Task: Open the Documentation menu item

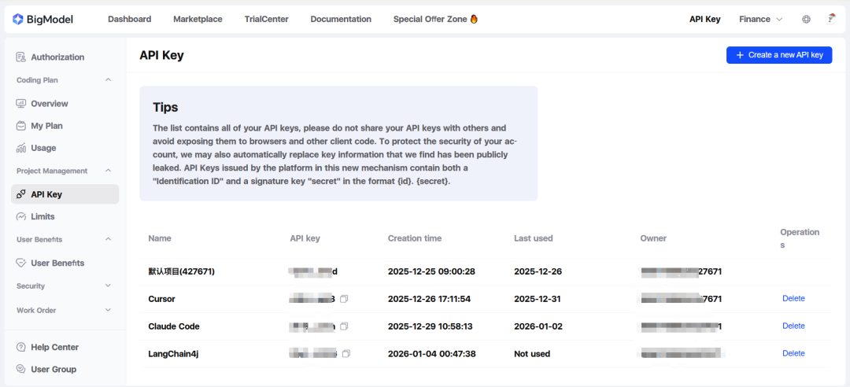Action: 341,19
